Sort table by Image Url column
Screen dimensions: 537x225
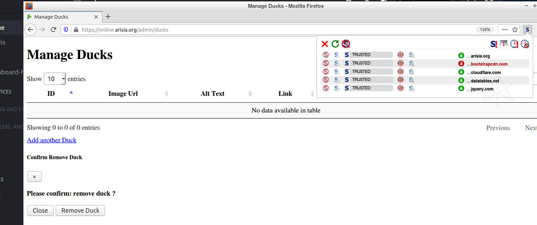click(x=123, y=94)
